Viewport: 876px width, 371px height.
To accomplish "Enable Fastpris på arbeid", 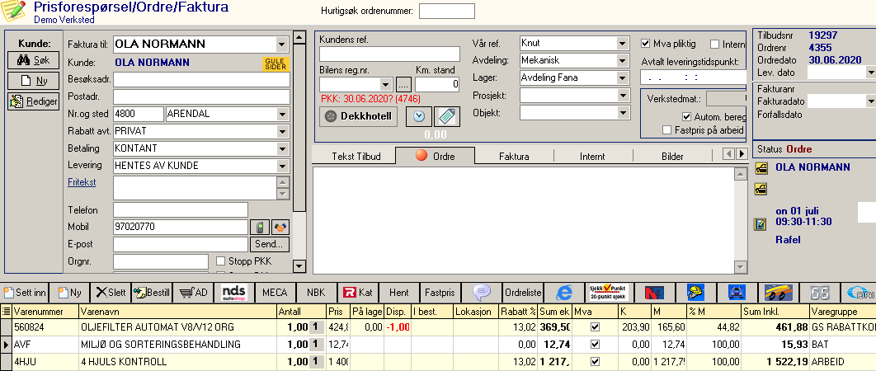I will (666, 130).
